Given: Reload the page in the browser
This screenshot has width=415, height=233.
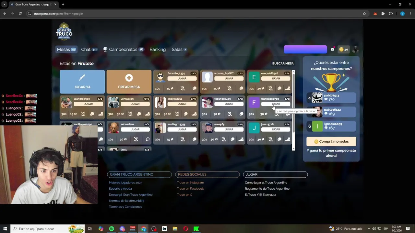Looking at the screenshot, I should tap(20, 14).
